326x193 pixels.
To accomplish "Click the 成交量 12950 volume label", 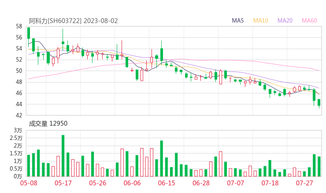I will coord(48,124).
